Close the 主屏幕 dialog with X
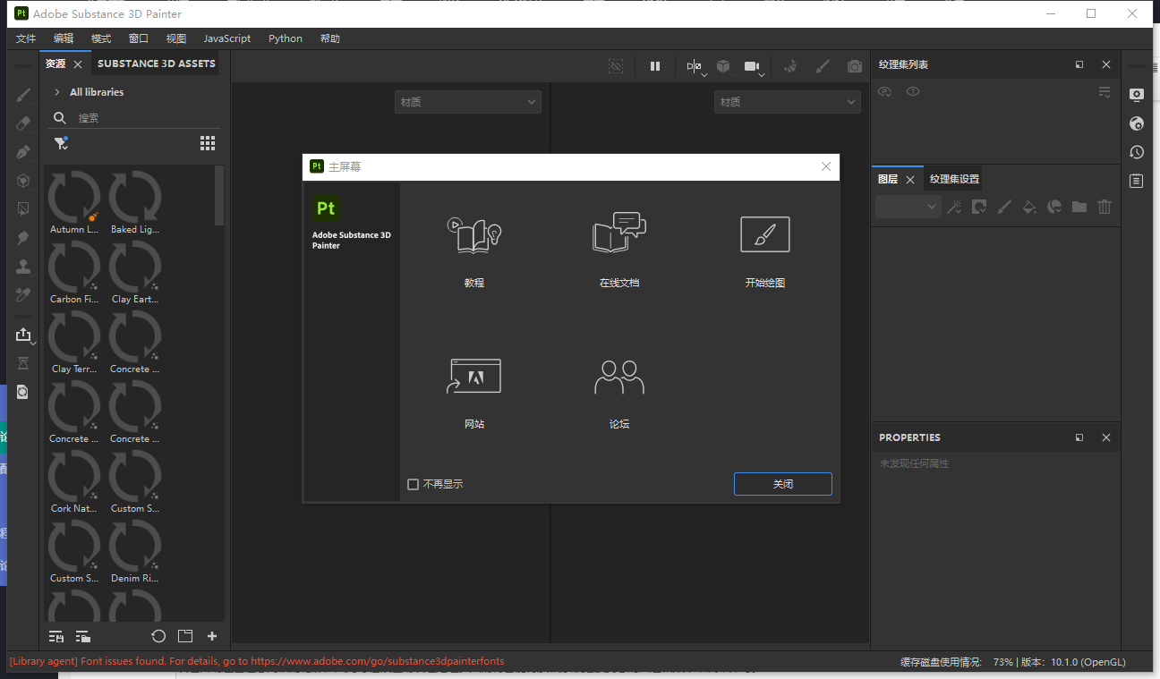The height and width of the screenshot is (679, 1160). click(826, 166)
